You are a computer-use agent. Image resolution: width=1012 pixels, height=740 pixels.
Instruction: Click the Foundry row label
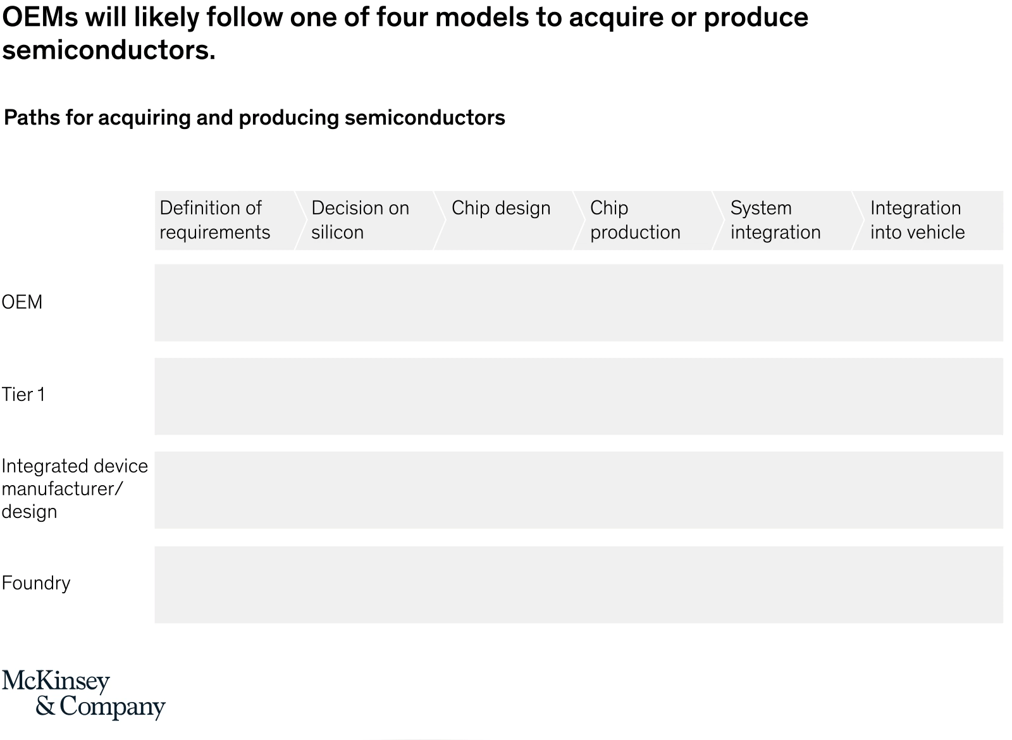tap(36, 583)
